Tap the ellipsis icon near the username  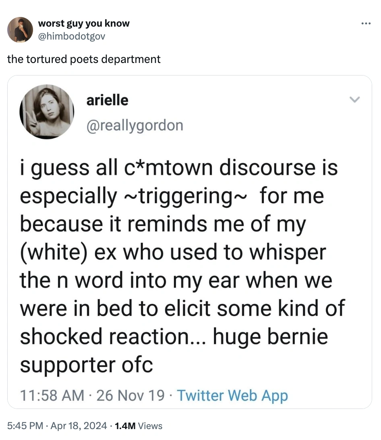(x=366, y=23)
